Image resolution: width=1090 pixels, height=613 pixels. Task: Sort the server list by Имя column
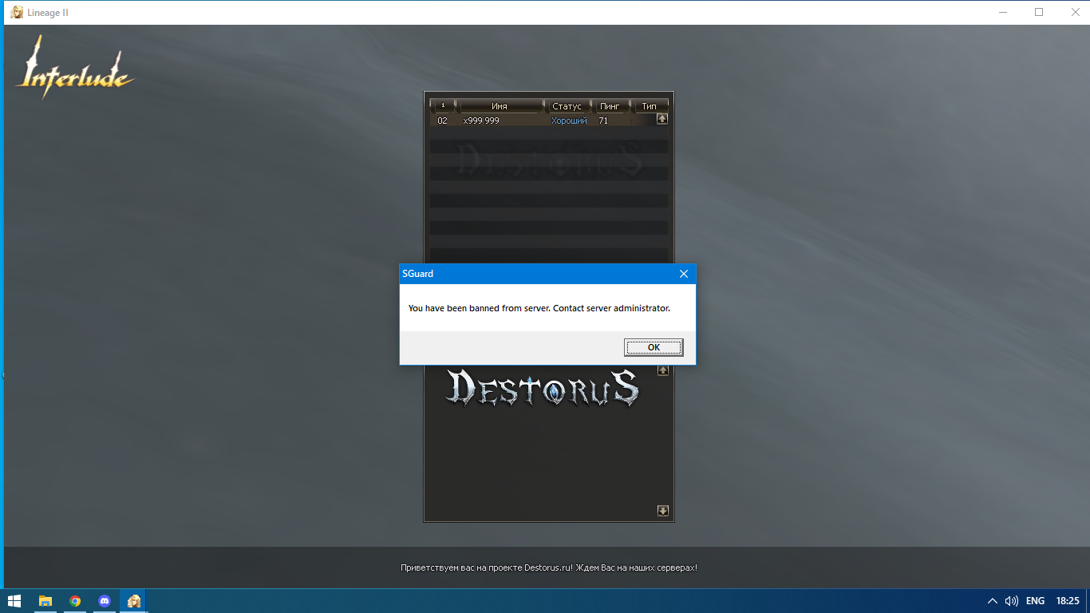pos(500,106)
